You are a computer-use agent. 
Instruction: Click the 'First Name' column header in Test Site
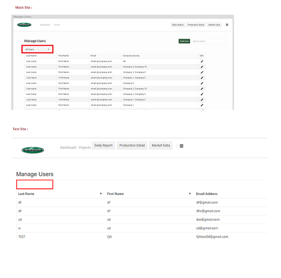click(x=115, y=194)
